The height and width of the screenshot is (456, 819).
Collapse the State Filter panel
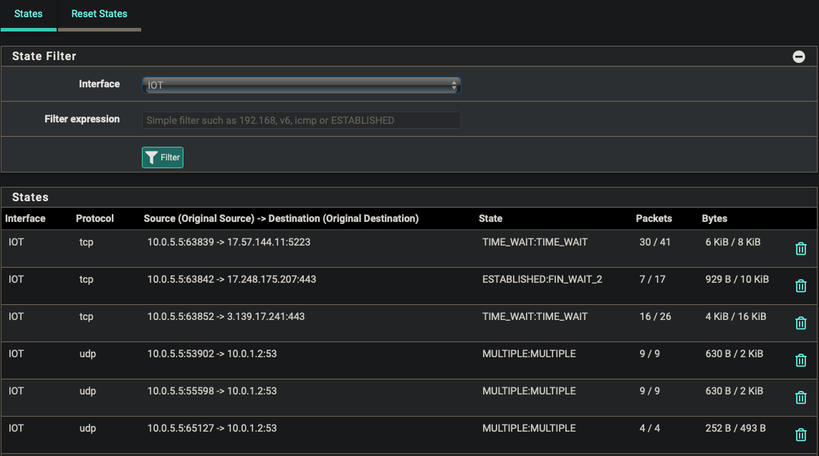point(798,57)
